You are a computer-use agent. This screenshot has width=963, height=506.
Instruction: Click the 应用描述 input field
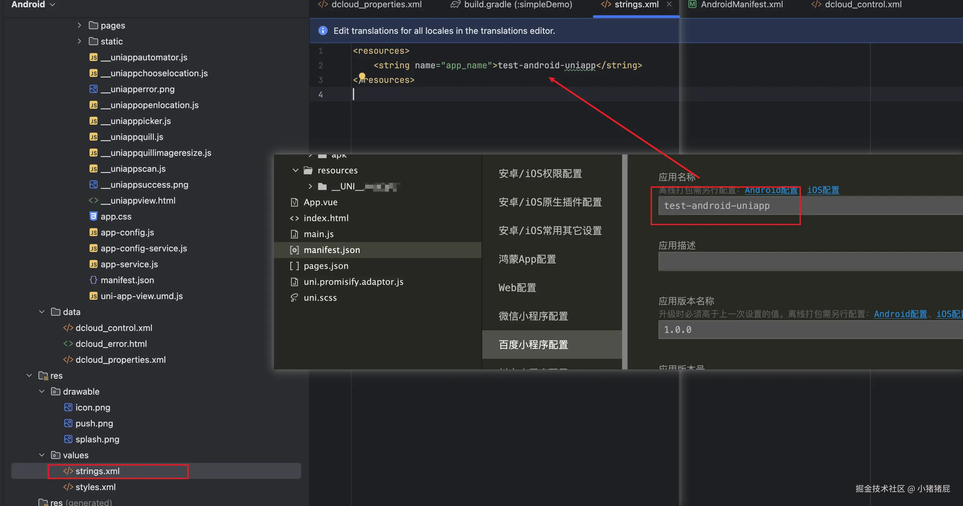tap(810, 261)
